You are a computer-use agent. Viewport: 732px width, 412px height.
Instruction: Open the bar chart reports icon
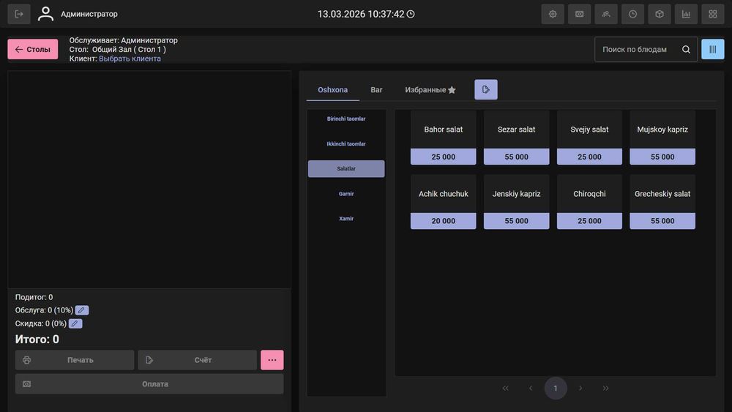coord(686,14)
